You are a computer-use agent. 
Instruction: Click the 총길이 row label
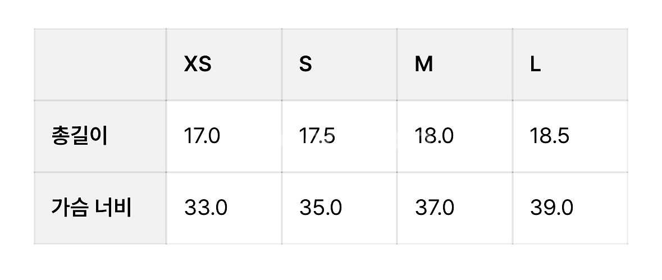pos(79,136)
